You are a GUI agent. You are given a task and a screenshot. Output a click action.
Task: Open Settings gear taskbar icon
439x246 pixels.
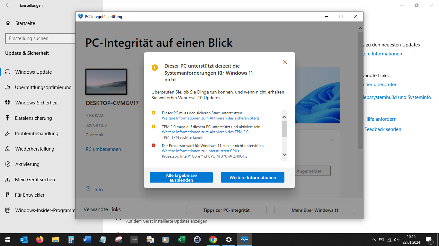pos(229,240)
